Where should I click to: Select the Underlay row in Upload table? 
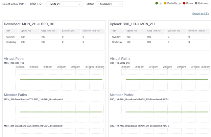(158, 42)
